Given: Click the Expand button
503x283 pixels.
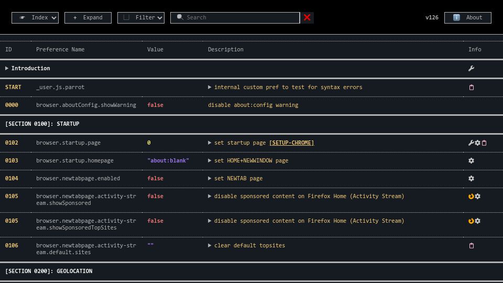Looking at the screenshot, I should click(x=88, y=18).
